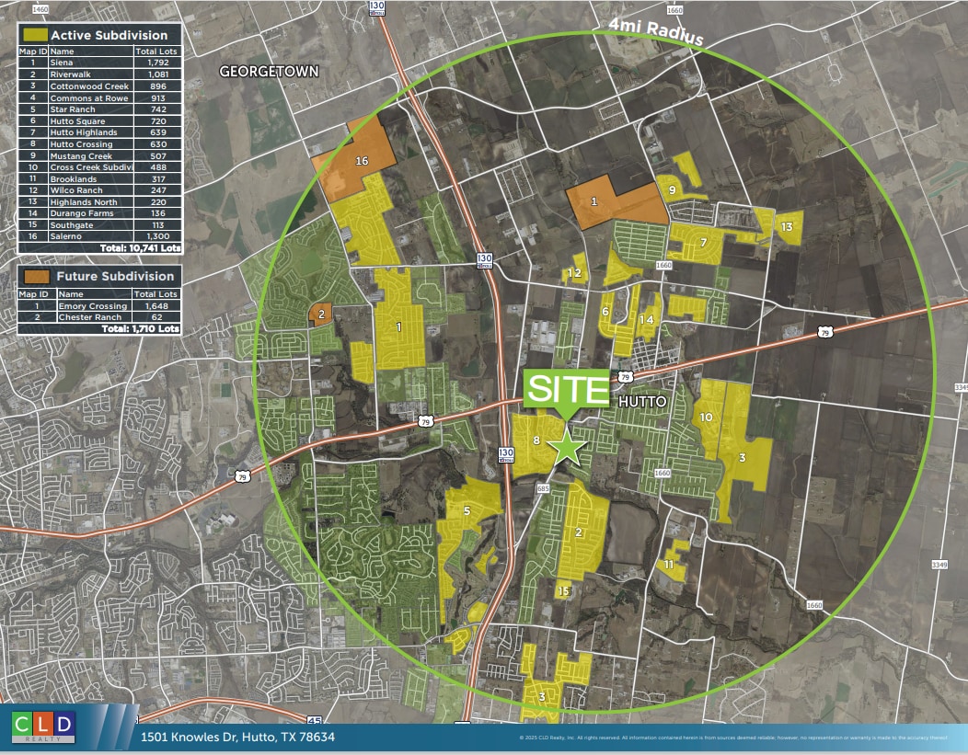This screenshot has width=968, height=755.
Task: Click the GEORGETOWN city label
Action: [269, 71]
